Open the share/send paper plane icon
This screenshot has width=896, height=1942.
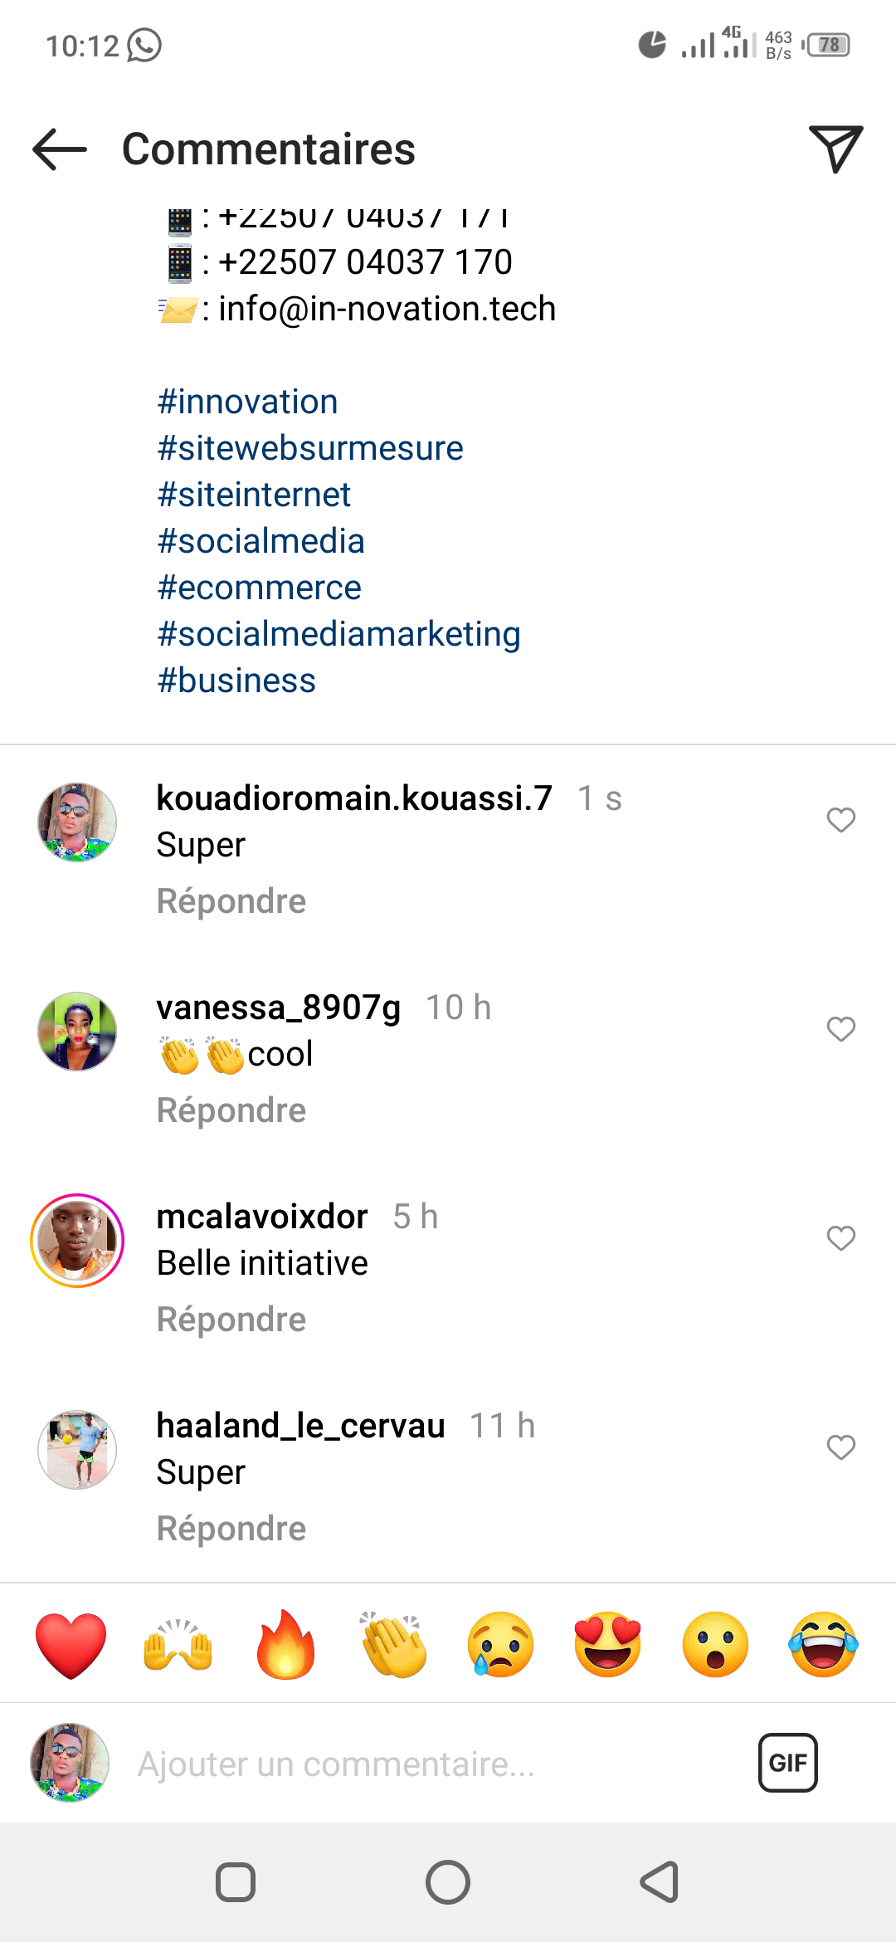[x=835, y=149]
